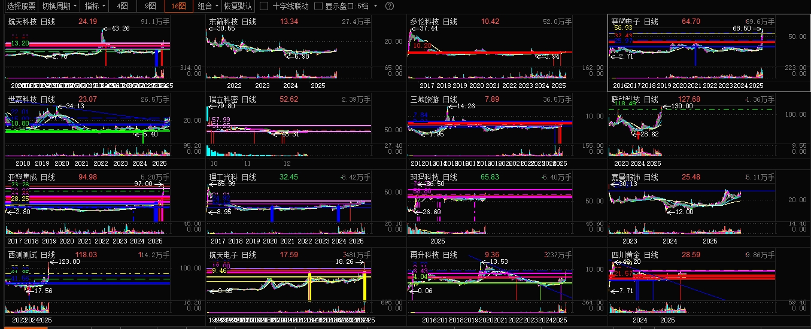
Task: Click the 123.00 high label in 西测测试
Action: click(69, 261)
